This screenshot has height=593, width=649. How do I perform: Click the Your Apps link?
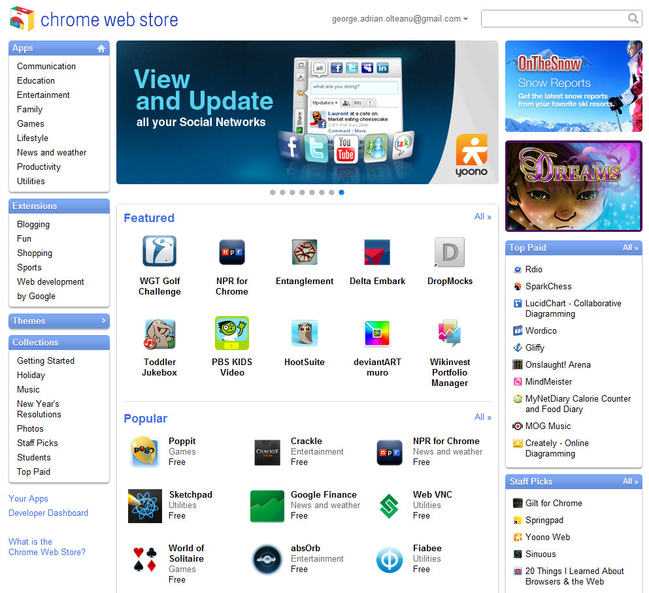28,499
